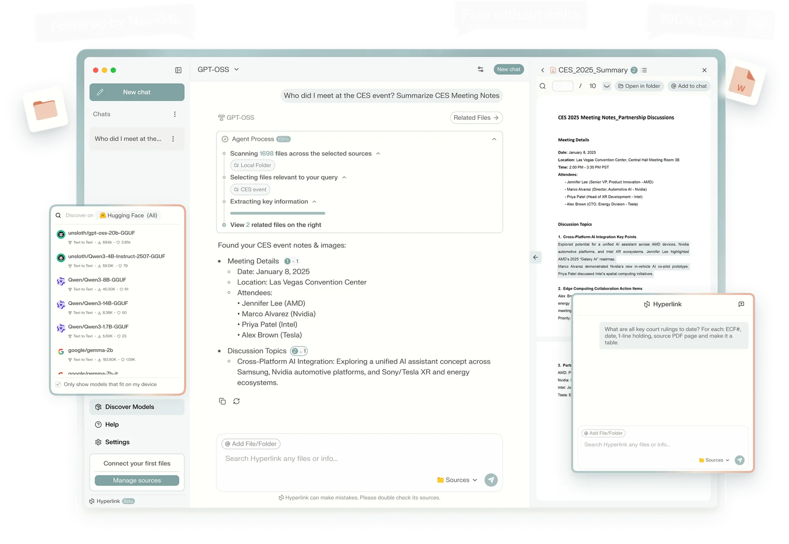The height and width of the screenshot is (544, 789).
Task: Open the chat settings sliders icon
Action: tap(481, 69)
